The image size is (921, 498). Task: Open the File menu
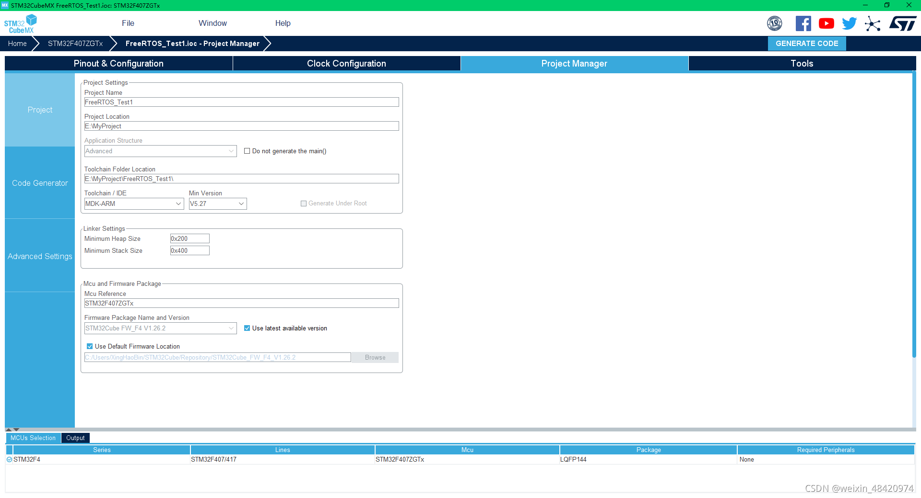[x=128, y=23]
